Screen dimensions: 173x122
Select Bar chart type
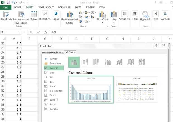54,82
